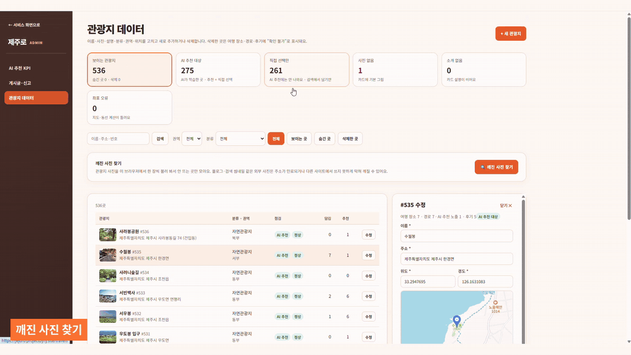Switch to the 숨긴 곳 filter
The image size is (631, 355).
[324, 139]
